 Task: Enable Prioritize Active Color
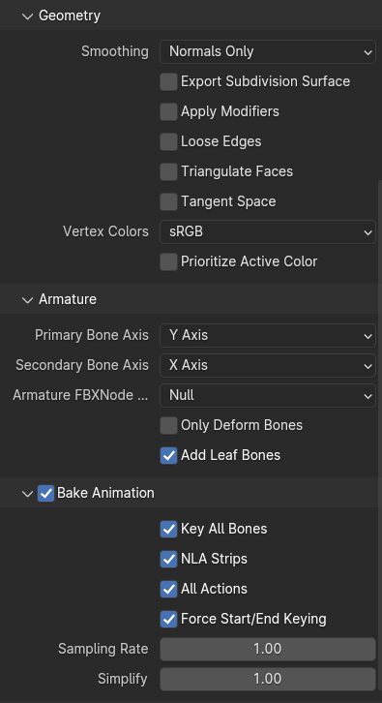click(x=169, y=261)
